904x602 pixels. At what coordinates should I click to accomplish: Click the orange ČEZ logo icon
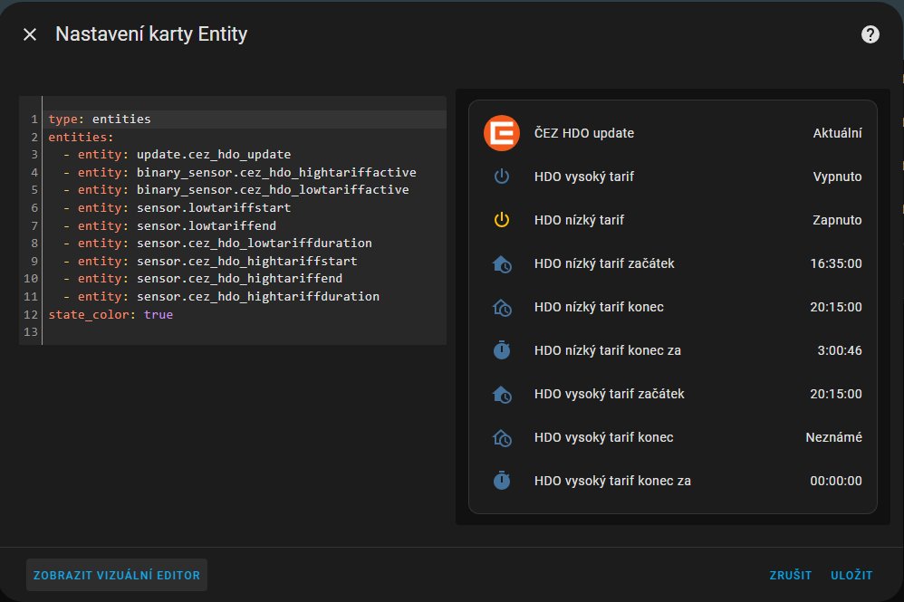click(x=502, y=133)
